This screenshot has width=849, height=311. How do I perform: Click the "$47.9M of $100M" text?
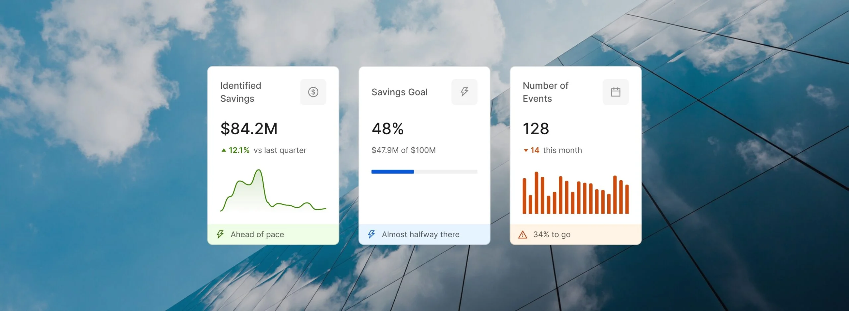click(404, 150)
